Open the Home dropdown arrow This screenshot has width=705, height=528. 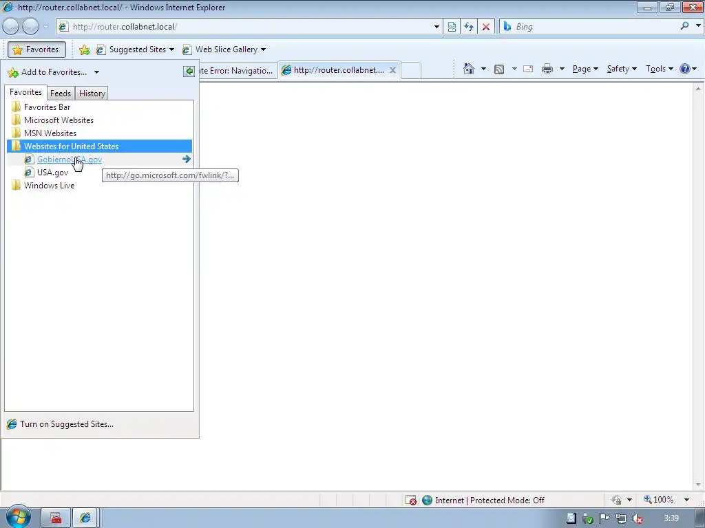tap(483, 69)
